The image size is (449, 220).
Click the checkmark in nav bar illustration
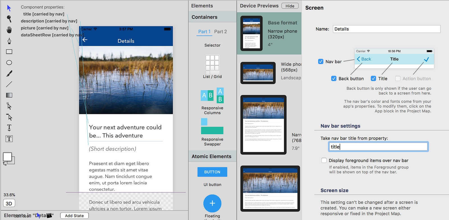427,59
